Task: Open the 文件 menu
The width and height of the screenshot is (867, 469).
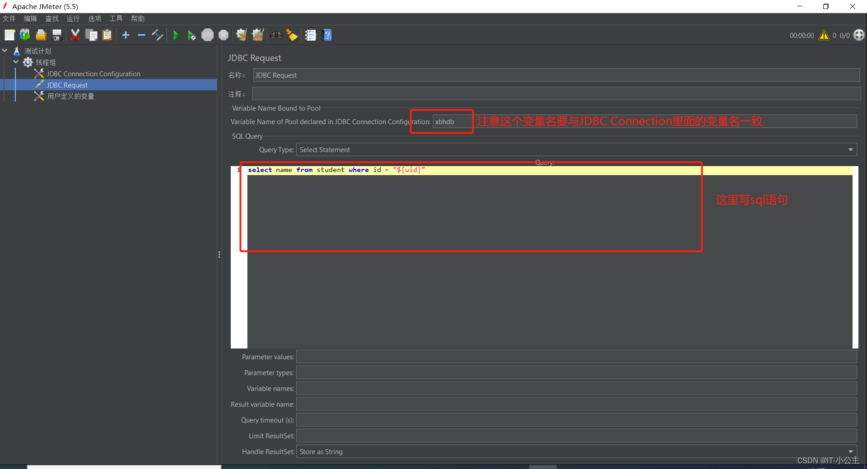Action: click(9, 19)
